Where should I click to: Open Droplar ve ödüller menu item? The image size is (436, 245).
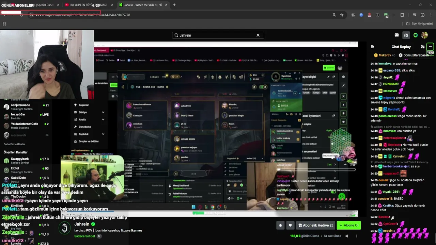89,141
